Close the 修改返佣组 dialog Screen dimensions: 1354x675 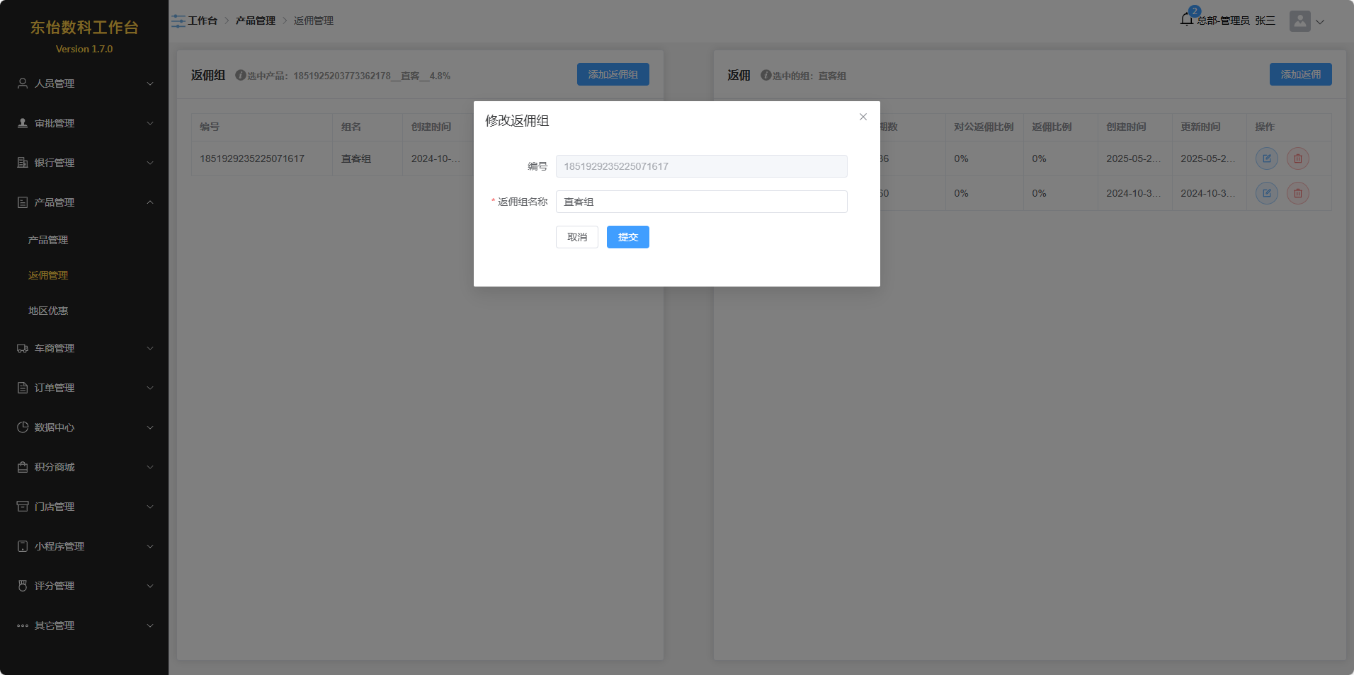(863, 117)
